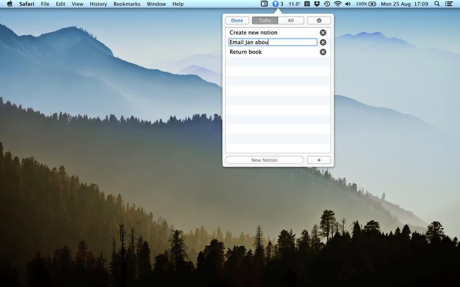Remove the 'Return book' task
The height and width of the screenshot is (287, 460).
(x=323, y=52)
